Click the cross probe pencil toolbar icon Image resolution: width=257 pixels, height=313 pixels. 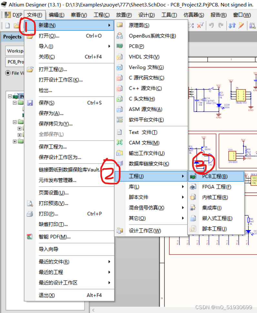241,25
